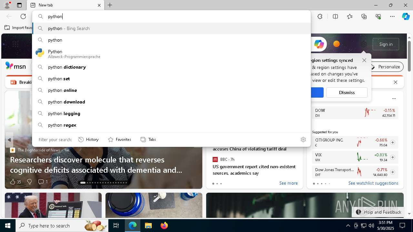
Task: Dismiss the region settings notification
Action: tap(347, 92)
